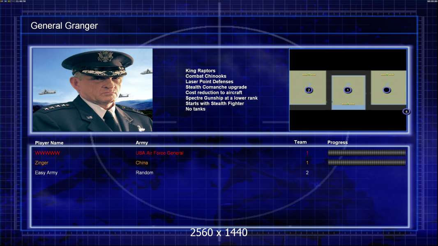Click the Army column header
The width and height of the screenshot is (438, 246).
pyautogui.click(x=142, y=143)
